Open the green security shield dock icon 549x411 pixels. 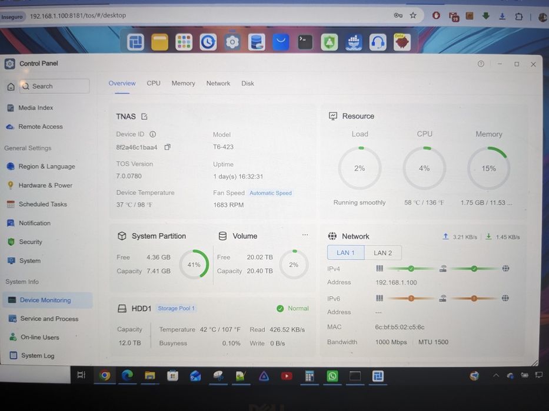coord(329,42)
